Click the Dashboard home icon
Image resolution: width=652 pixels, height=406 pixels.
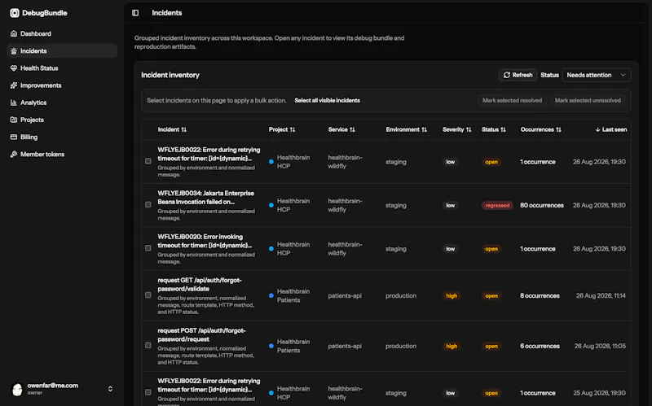(x=14, y=33)
